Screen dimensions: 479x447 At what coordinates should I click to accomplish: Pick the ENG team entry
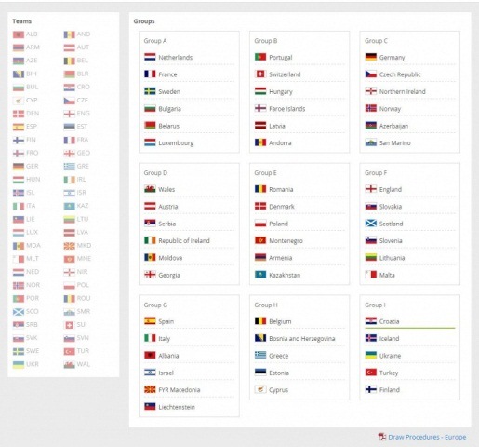tap(76, 114)
